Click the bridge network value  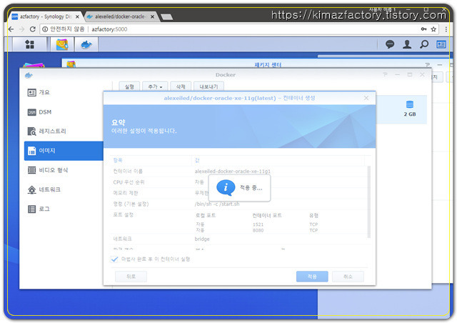[202, 239]
